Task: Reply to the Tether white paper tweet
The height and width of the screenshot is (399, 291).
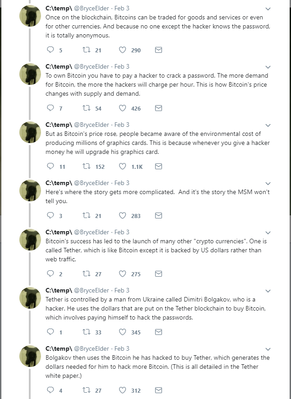Action: click(50, 390)
